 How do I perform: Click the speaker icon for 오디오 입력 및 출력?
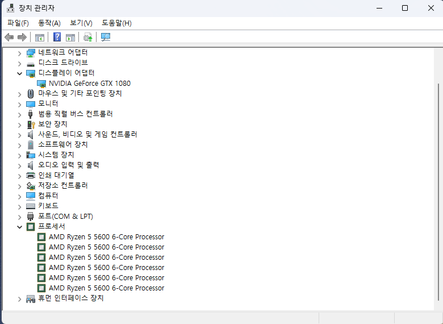point(30,165)
